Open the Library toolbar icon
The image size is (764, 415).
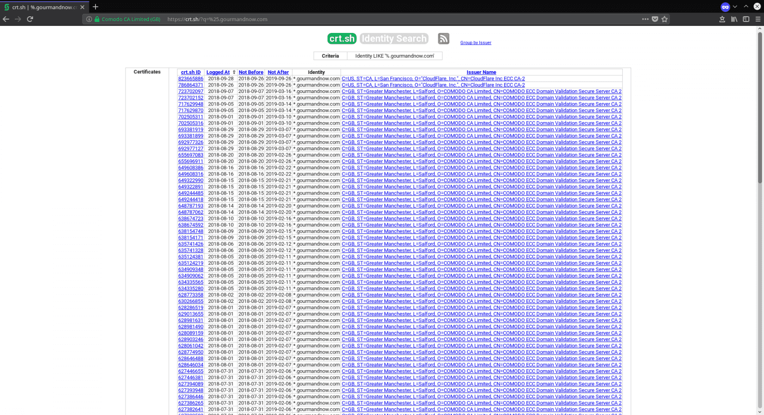pyautogui.click(x=734, y=19)
